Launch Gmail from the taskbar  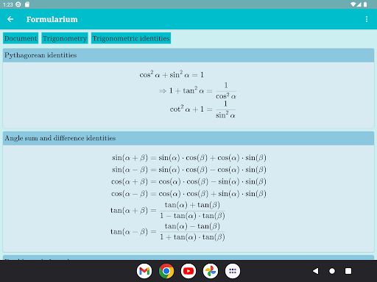click(x=144, y=271)
